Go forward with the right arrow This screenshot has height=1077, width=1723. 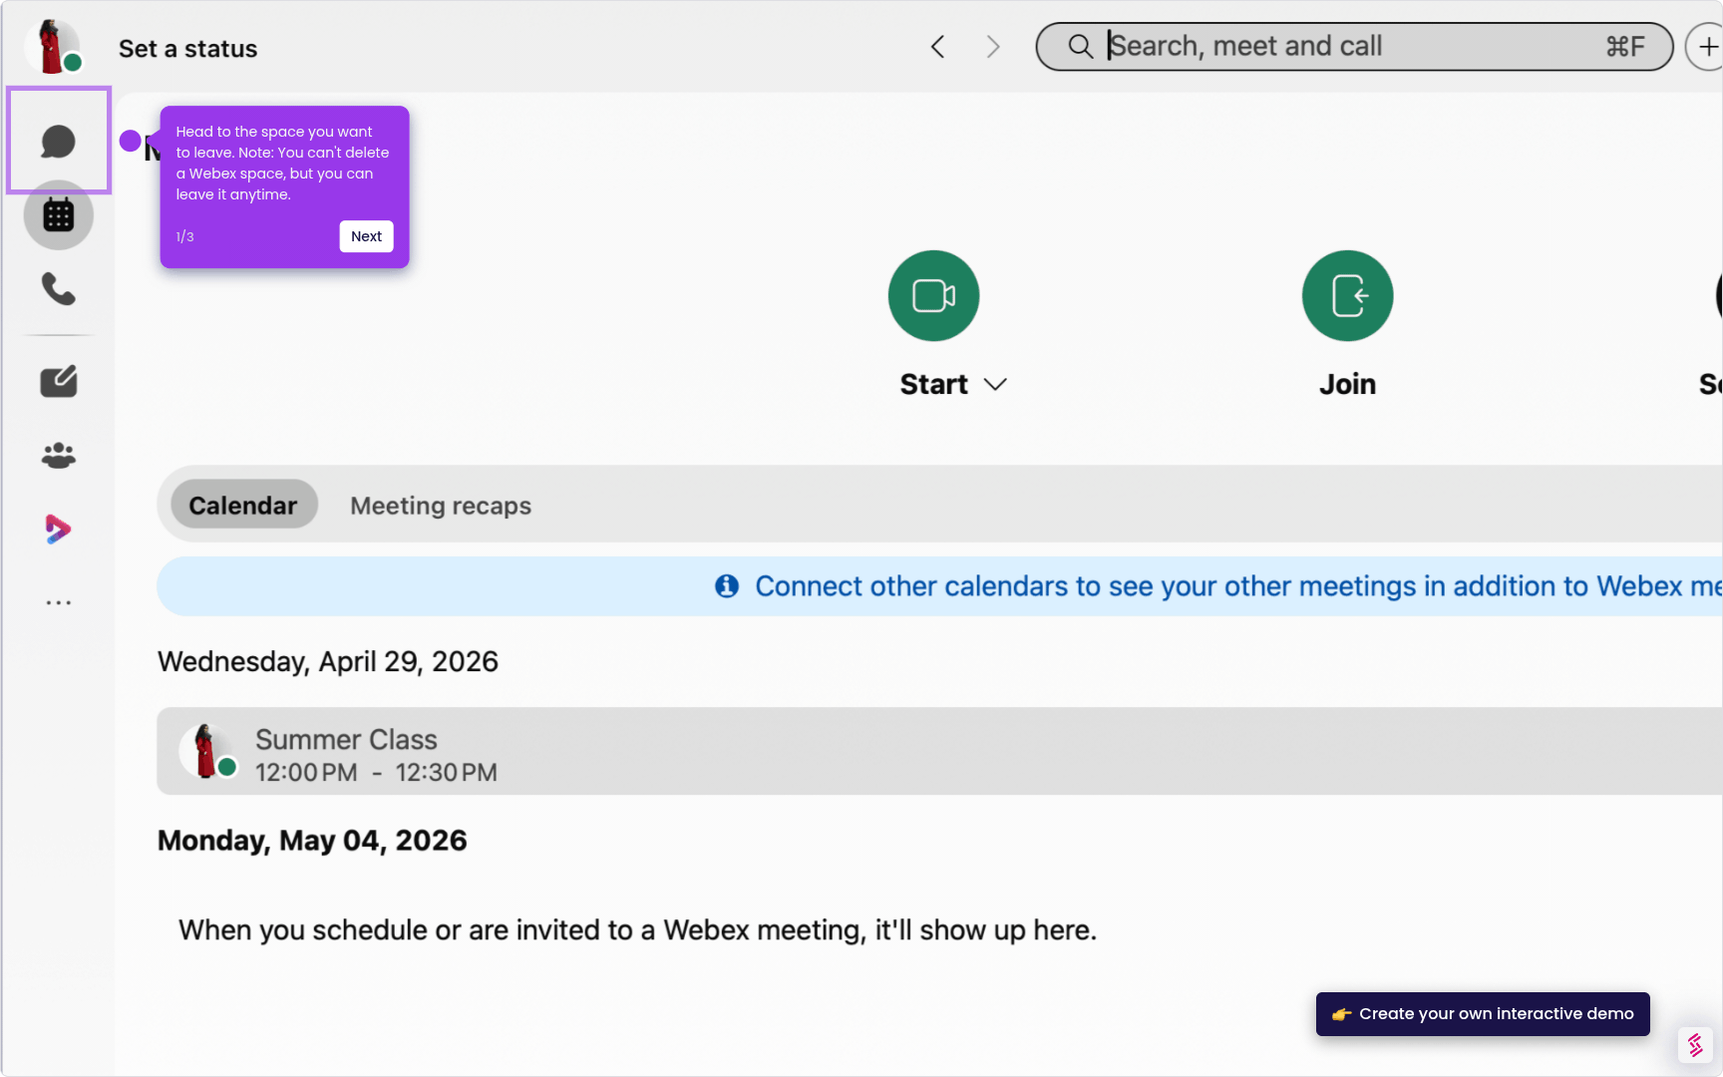coord(993,47)
